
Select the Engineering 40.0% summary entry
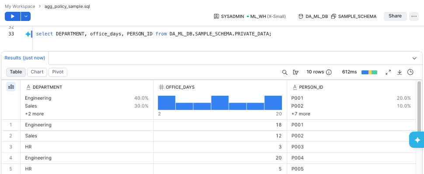[x=87, y=98]
